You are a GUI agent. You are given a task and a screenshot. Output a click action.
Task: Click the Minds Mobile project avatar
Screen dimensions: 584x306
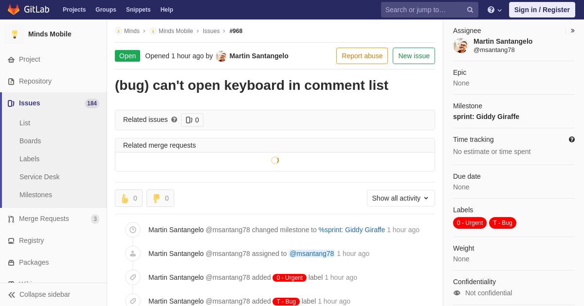(x=15, y=34)
